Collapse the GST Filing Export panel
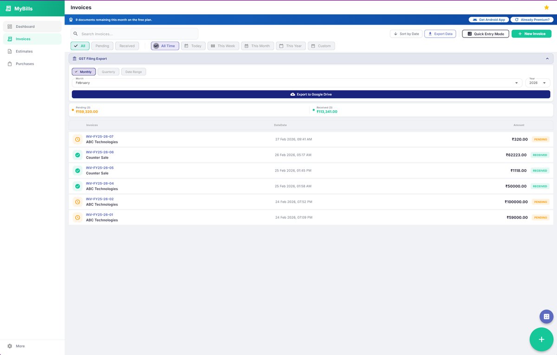Screen dimensions: 557x355 click(547, 58)
